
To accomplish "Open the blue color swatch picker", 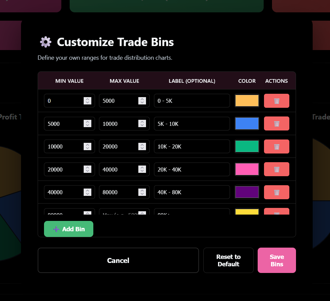I will tap(247, 123).
